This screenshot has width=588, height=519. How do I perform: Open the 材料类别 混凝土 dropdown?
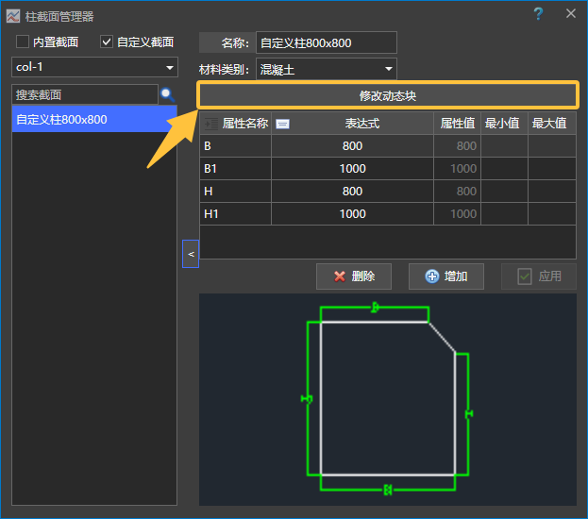(x=327, y=69)
